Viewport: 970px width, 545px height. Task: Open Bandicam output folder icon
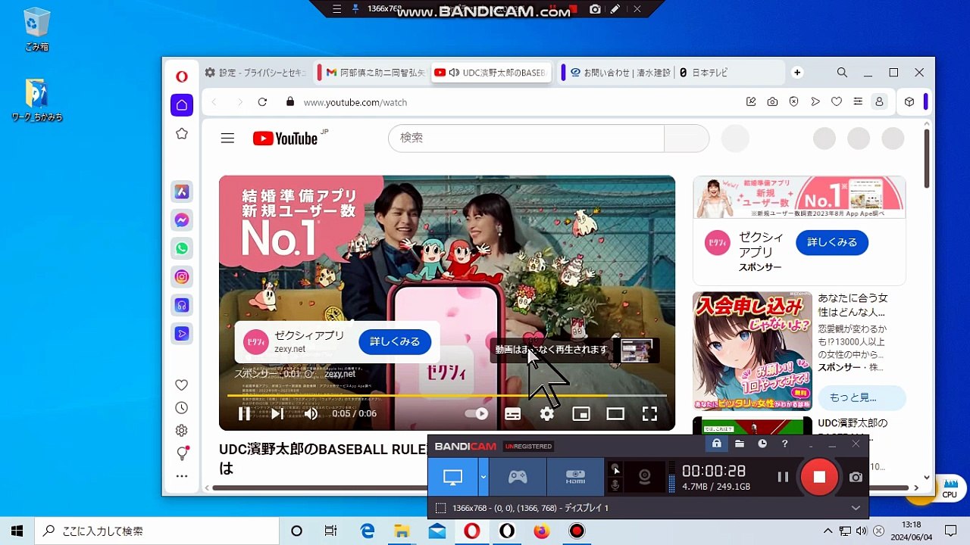coord(739,444)
